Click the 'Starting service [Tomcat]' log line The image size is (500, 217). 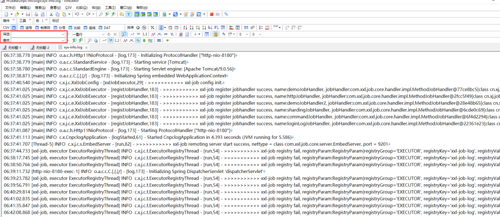96,62
